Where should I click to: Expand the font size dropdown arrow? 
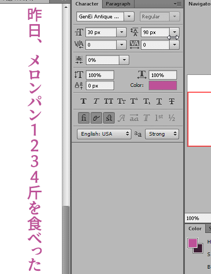(121, 32)
